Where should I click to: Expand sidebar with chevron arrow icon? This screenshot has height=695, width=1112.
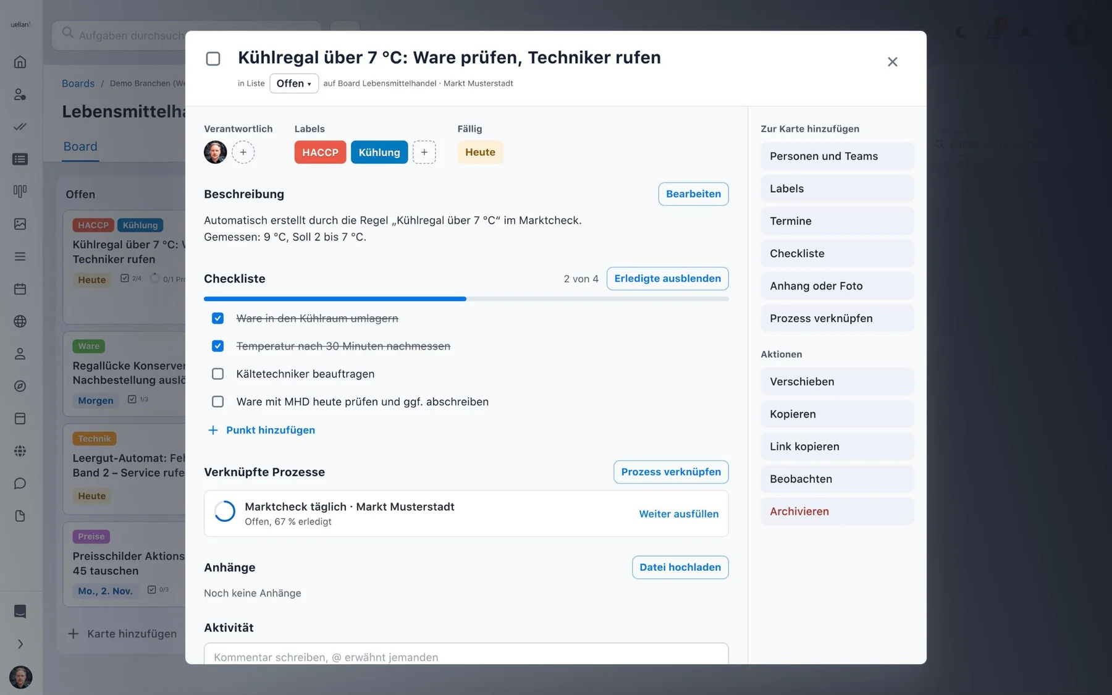[20, 644]
